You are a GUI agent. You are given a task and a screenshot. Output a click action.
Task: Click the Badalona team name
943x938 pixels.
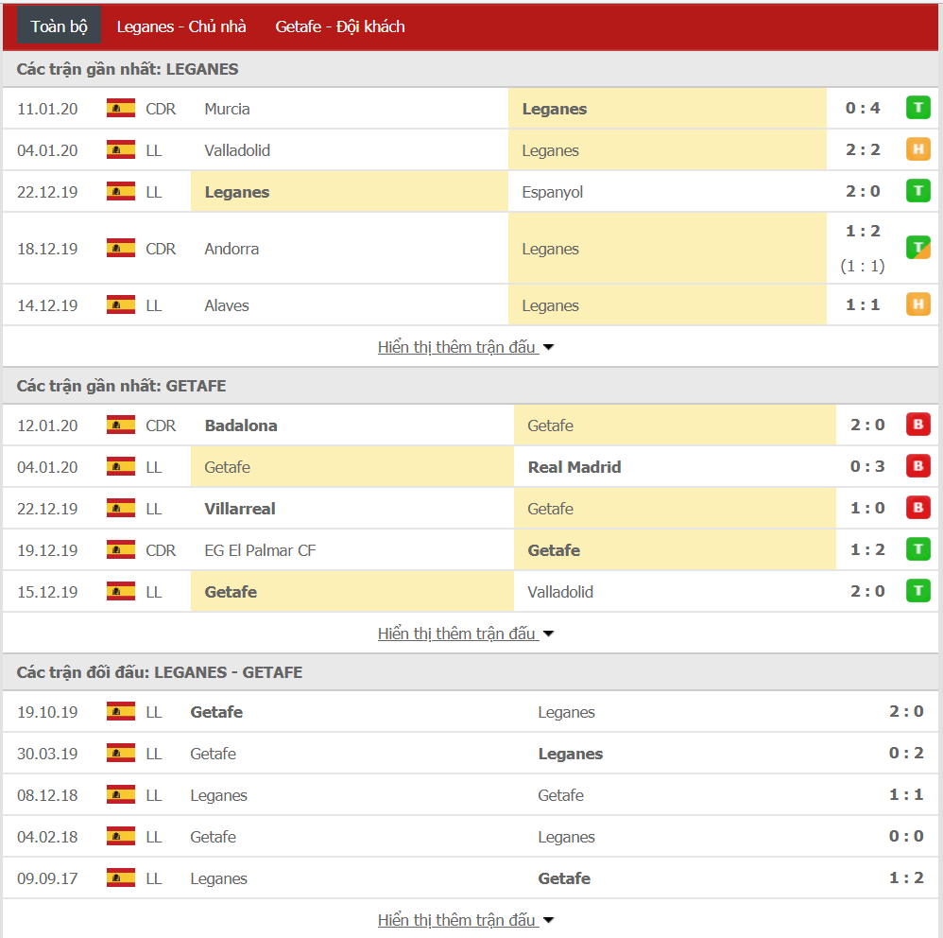point(241,426)
